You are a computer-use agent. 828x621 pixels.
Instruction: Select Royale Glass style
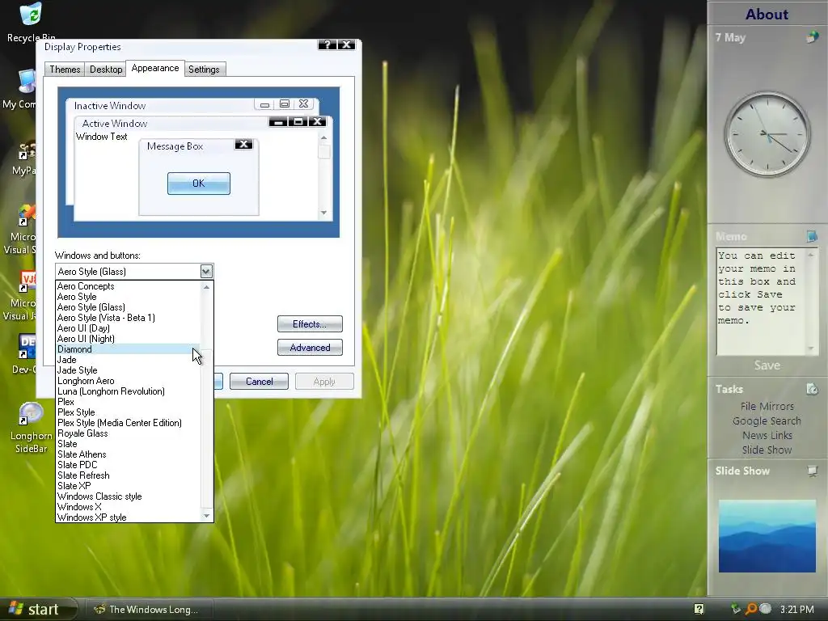(129, 433)
